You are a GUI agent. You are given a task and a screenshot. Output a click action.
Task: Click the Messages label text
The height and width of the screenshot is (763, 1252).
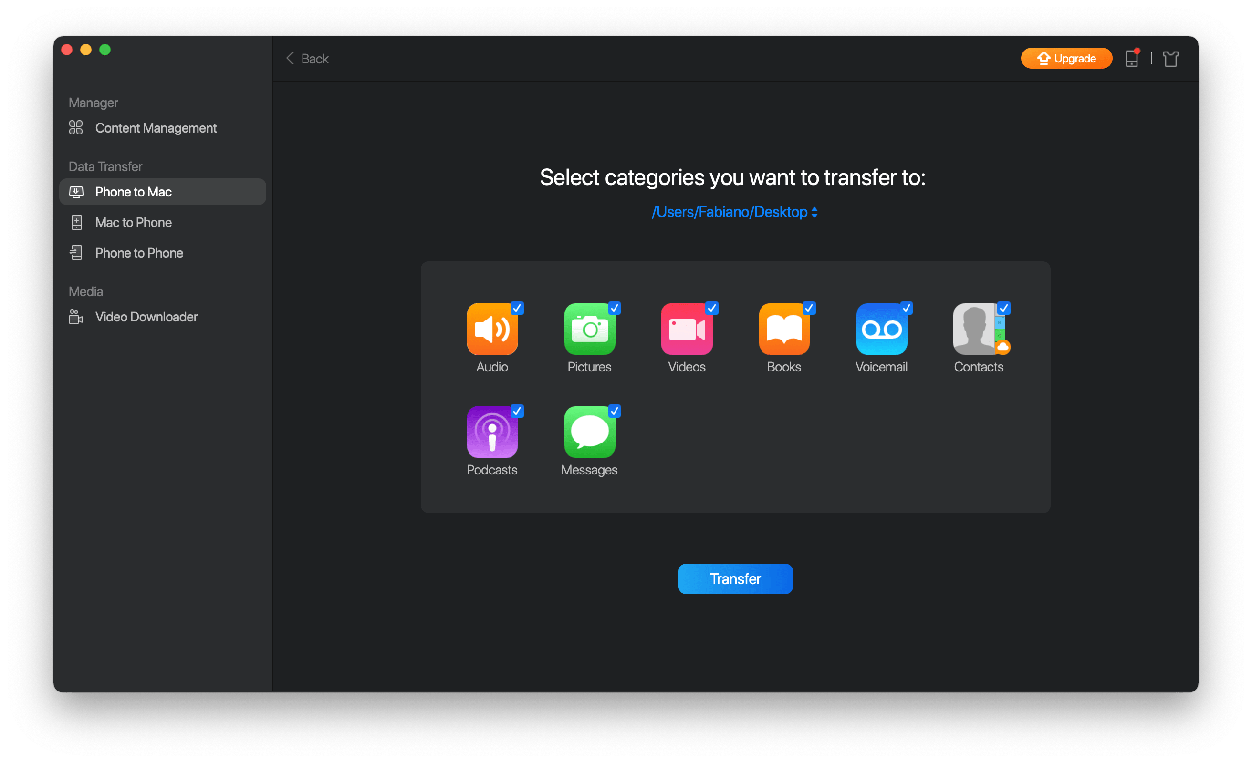coord(589,470)
